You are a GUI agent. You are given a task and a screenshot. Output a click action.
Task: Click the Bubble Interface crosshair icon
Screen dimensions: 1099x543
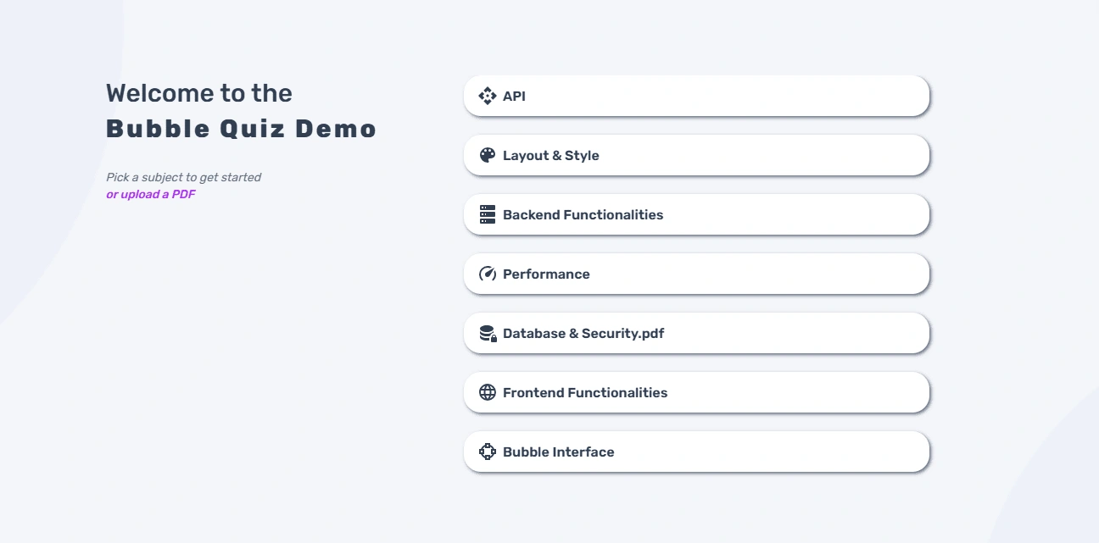point(488,452)
